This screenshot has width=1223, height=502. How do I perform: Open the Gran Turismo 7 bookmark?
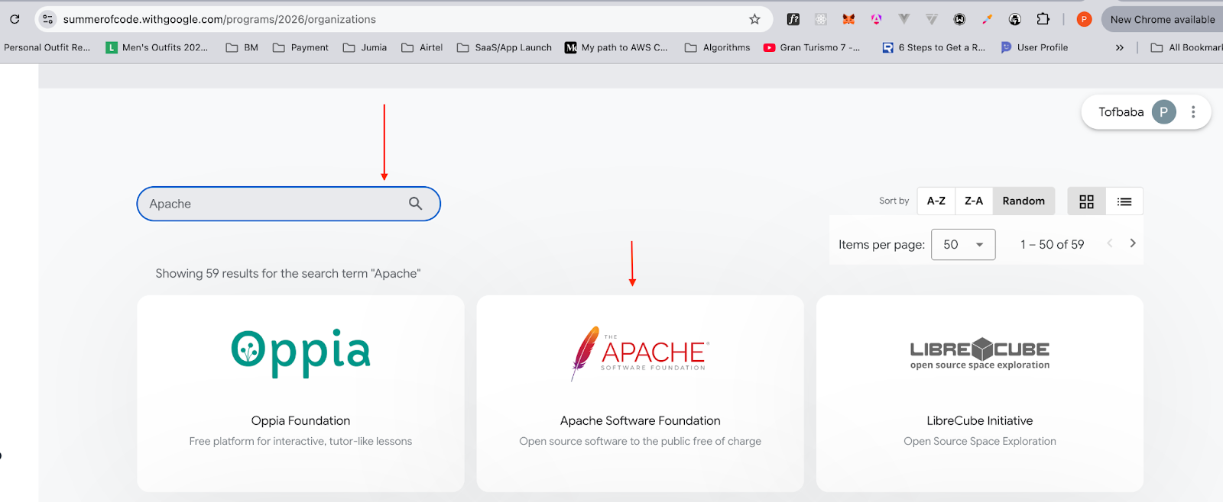(812, 47)
